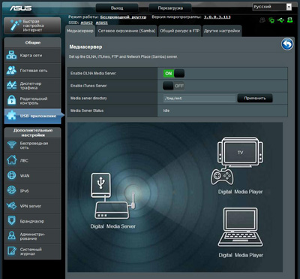Click the green USB status icon
This screenshot has height=279, width=300.
coord(280,20)
